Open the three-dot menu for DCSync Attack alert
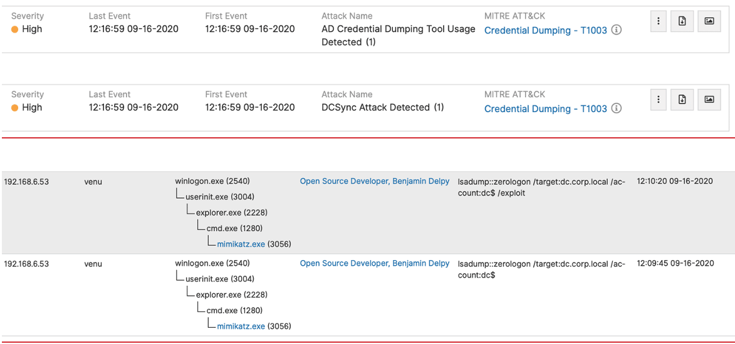 click(658, 100)
